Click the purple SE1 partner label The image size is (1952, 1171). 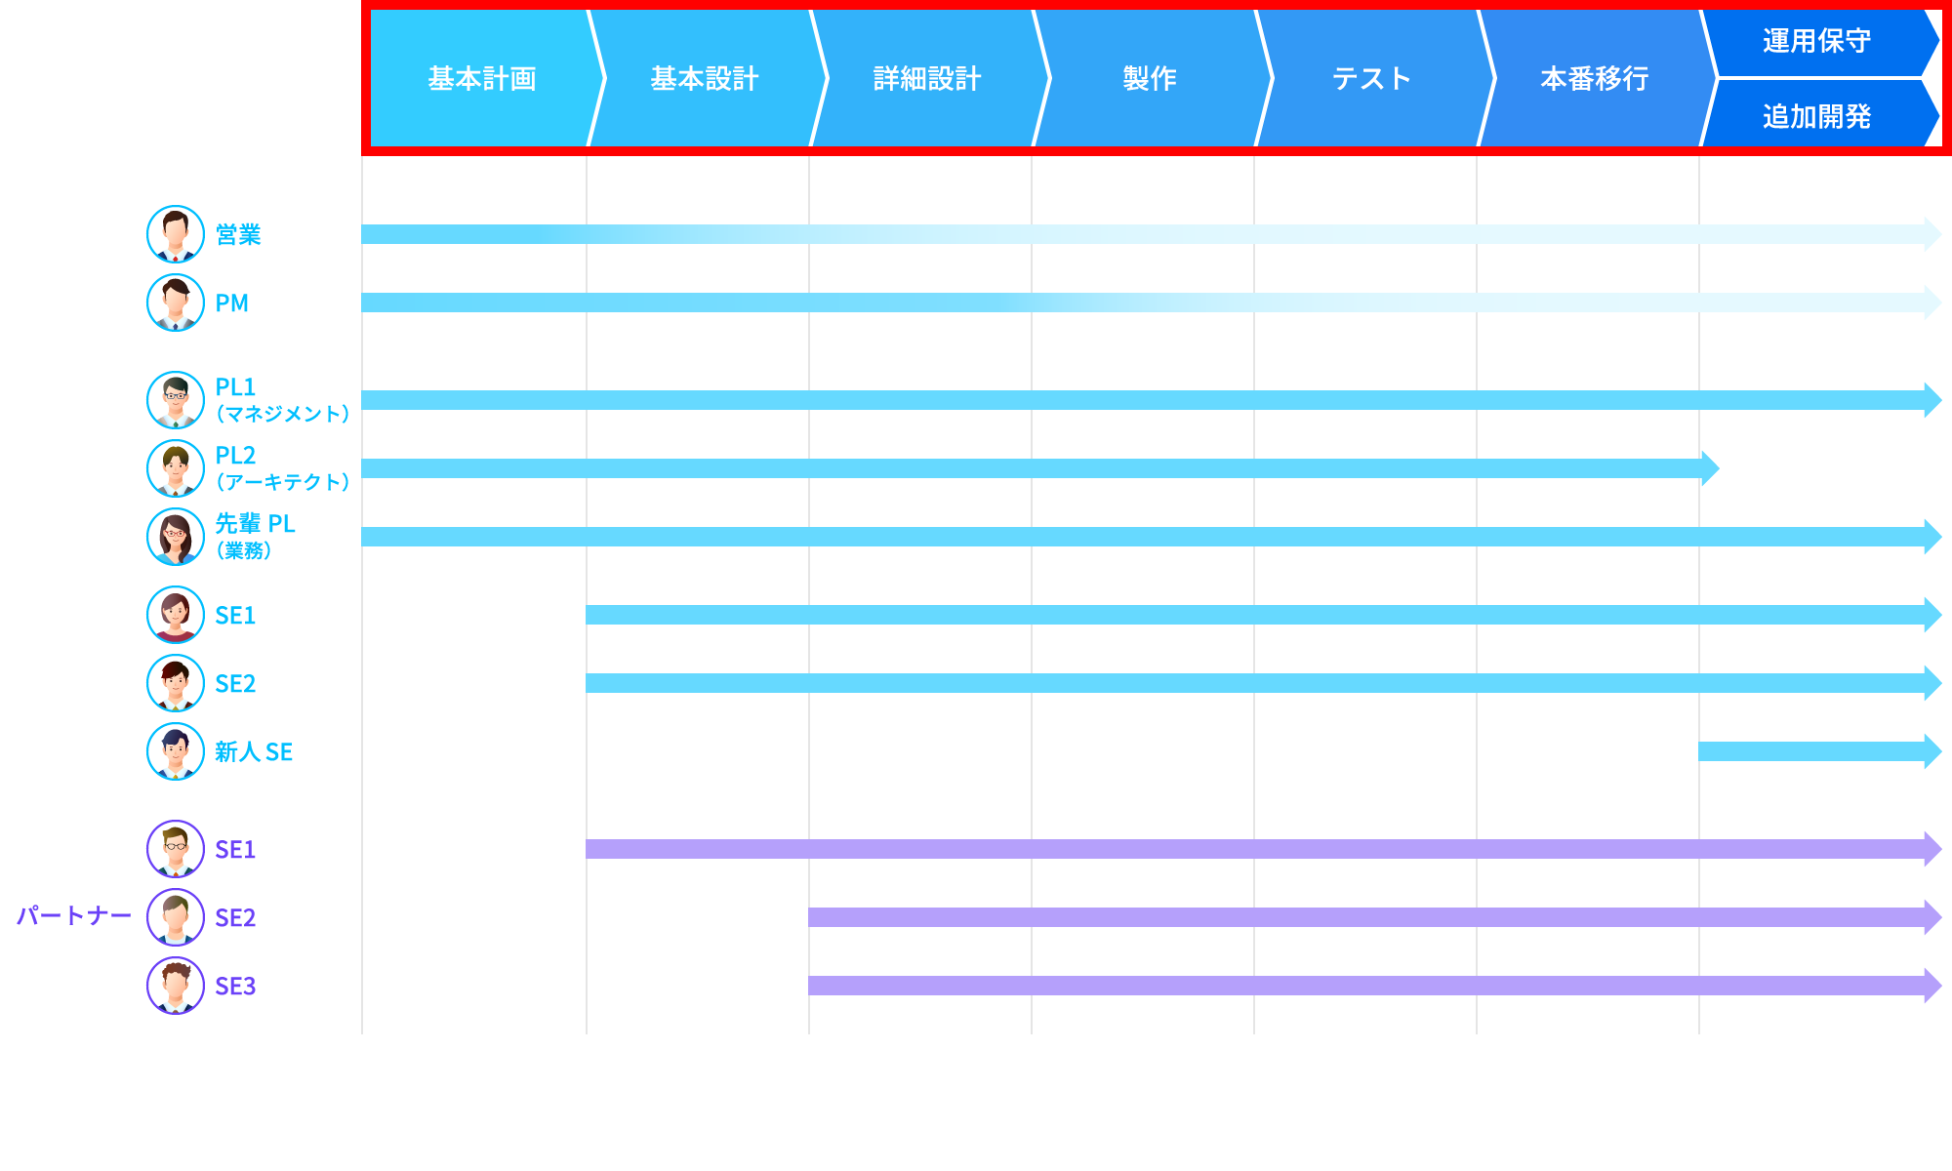point(235,849)
